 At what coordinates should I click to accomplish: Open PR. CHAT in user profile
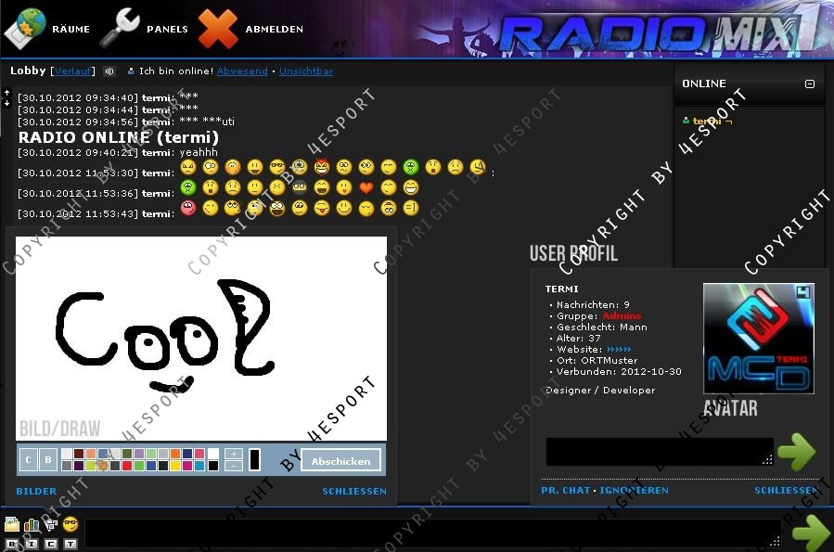coord(565,491)
